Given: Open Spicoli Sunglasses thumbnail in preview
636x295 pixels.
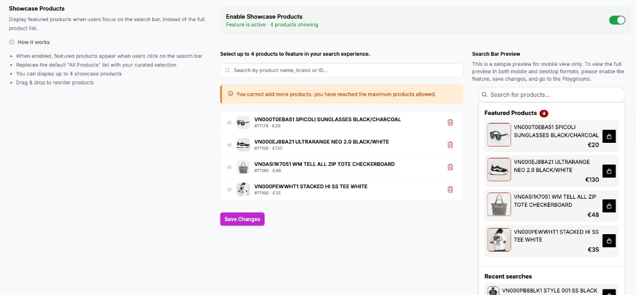Looking at the screenshot, I should [x=499, y=135].
